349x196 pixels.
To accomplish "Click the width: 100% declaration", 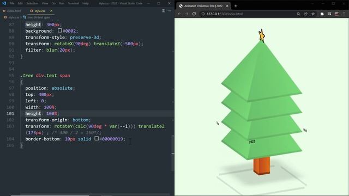I will pyautogui.click(x=41, y=107).
